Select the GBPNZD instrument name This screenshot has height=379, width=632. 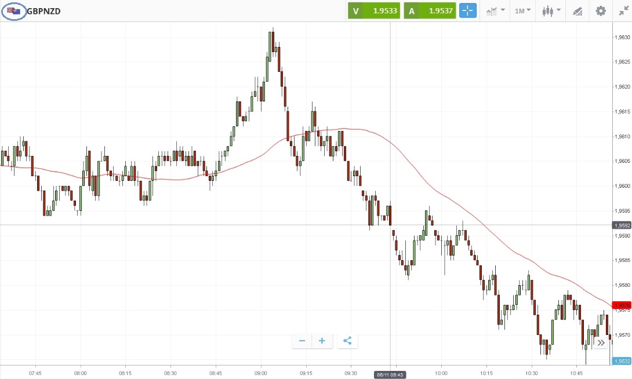pos(43,11)
